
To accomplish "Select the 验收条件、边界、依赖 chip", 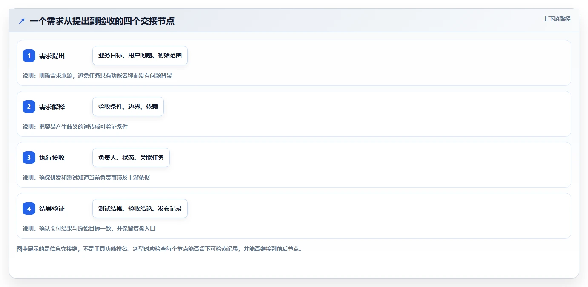I will click(128, 107).
